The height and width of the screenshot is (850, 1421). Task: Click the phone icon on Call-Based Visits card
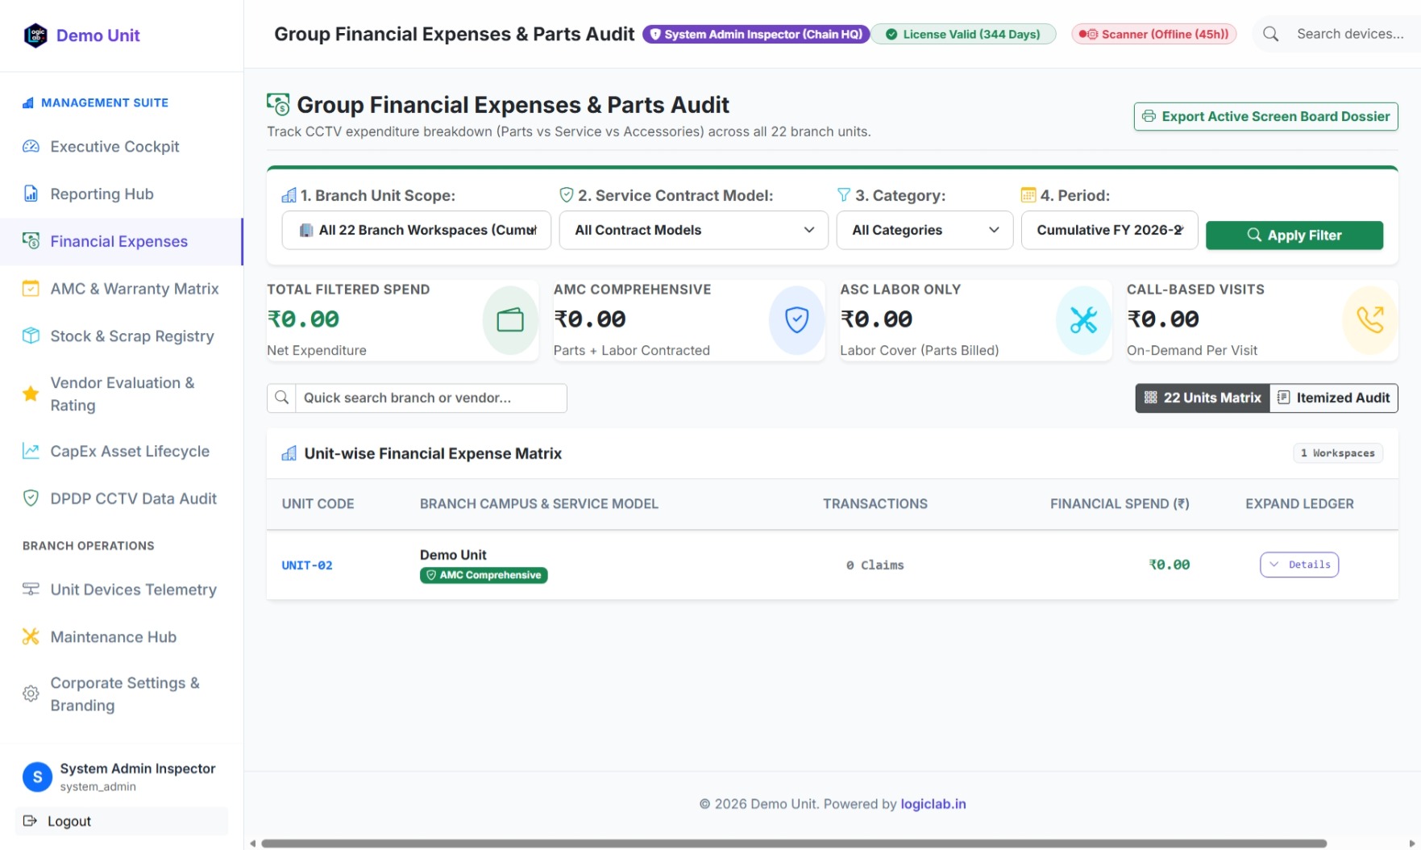pyautogui.click(x=1369, y=320)
